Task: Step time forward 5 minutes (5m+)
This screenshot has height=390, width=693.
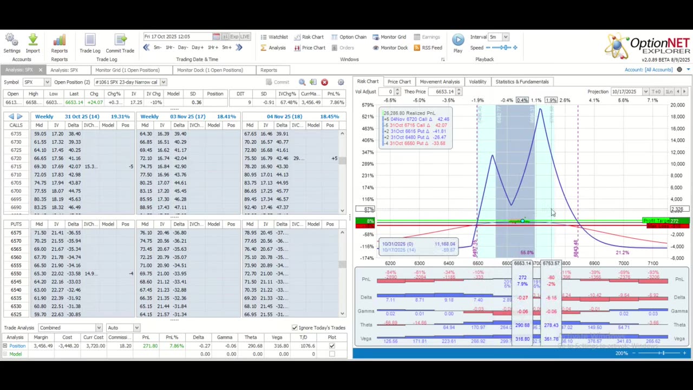Action: [227, 48]
